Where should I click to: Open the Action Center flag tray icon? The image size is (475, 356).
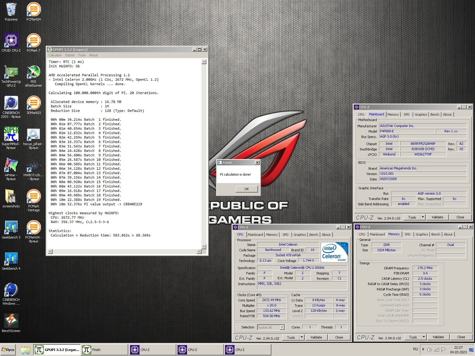pyautogui.click(x=444, y=350)
